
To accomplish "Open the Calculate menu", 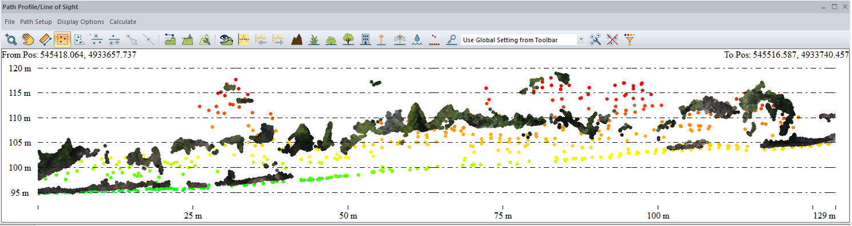I will coord(123,22).
